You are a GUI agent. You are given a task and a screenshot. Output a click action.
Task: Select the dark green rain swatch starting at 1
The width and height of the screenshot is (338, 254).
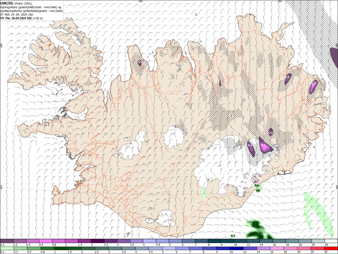point(61,248)
